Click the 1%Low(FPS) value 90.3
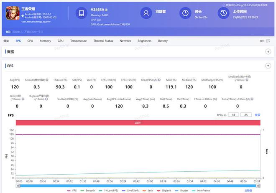This screenshot has height=193, width=276. click(x=60, y=87)
